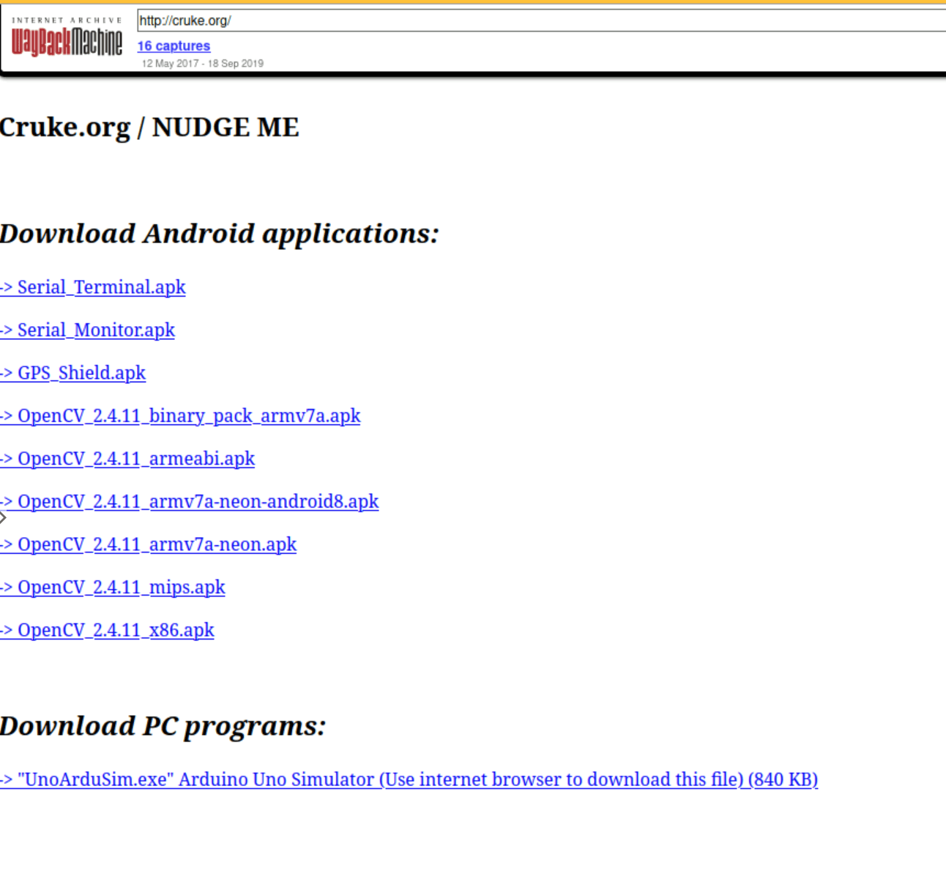Open the GPS_Shield.apk link
Screen dimensions: 946x877
(x=73, y=373)
